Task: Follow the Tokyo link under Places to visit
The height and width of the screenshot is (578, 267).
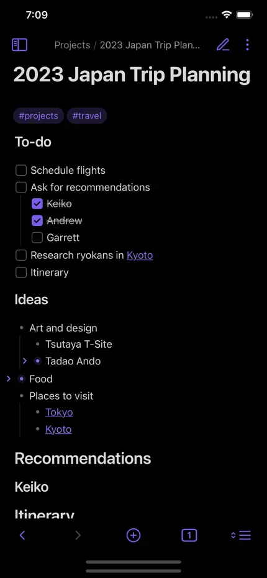Action: click(x=59, y=412)
